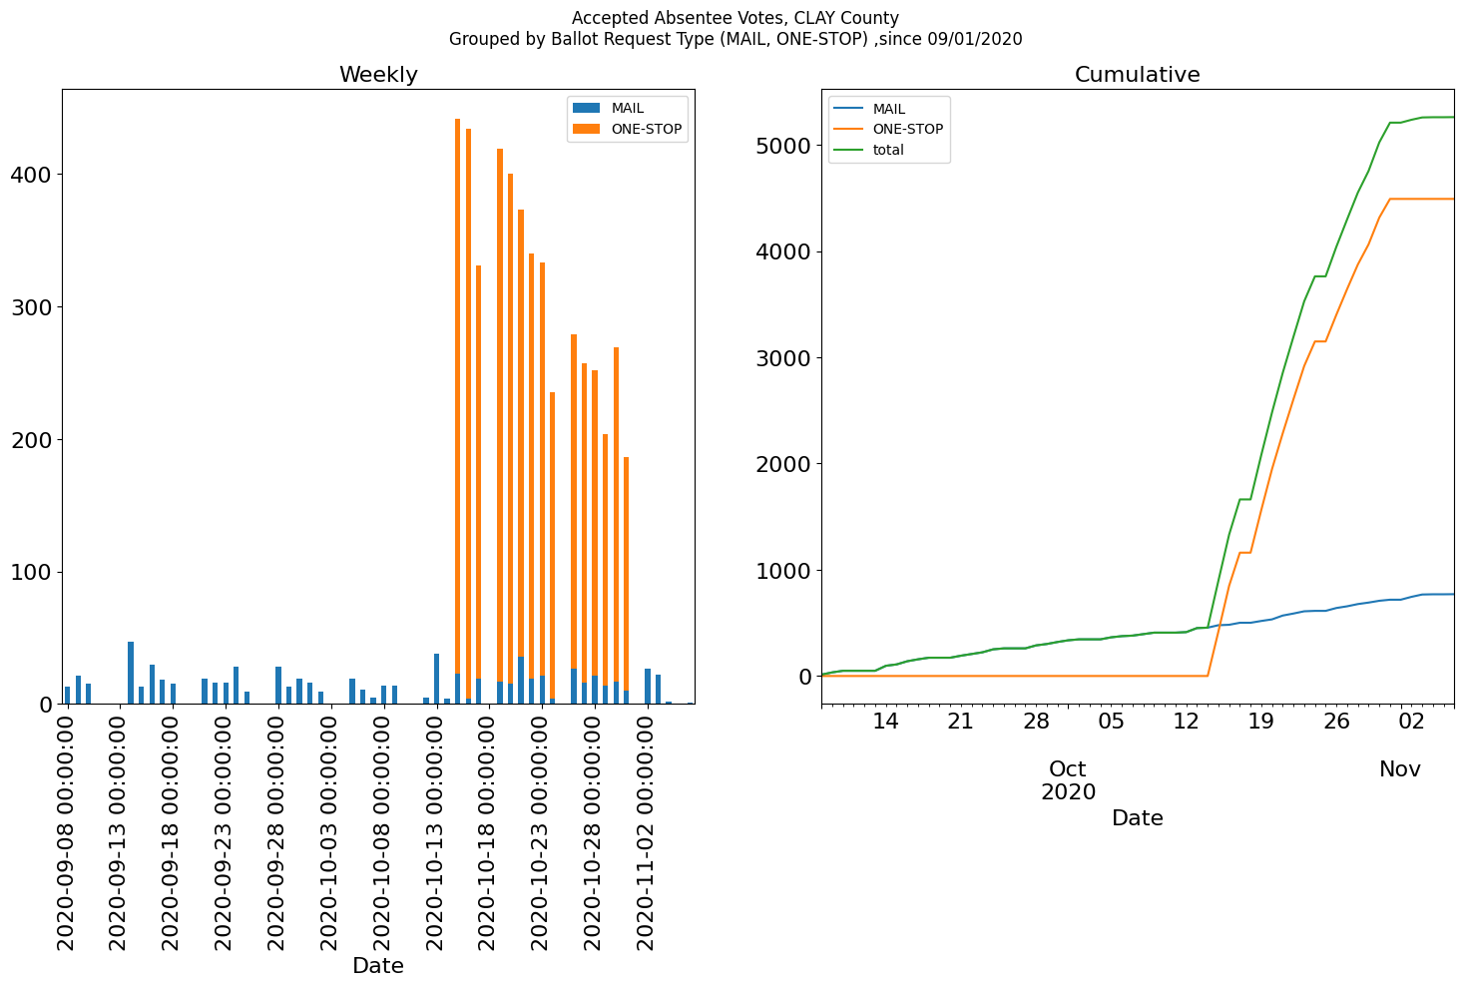
Task: Click x-axis date label 2020-10-03 00:00:00
Action: 330,832
